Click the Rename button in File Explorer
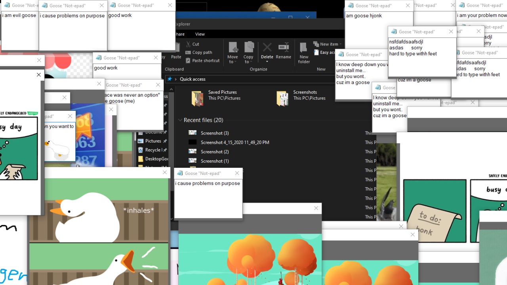This screenshot has height=285, width=507. coord(283,51)
